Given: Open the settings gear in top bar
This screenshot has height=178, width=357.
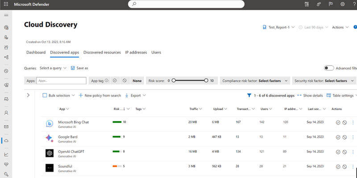Looking at the screenshot, I should [342, 4].
